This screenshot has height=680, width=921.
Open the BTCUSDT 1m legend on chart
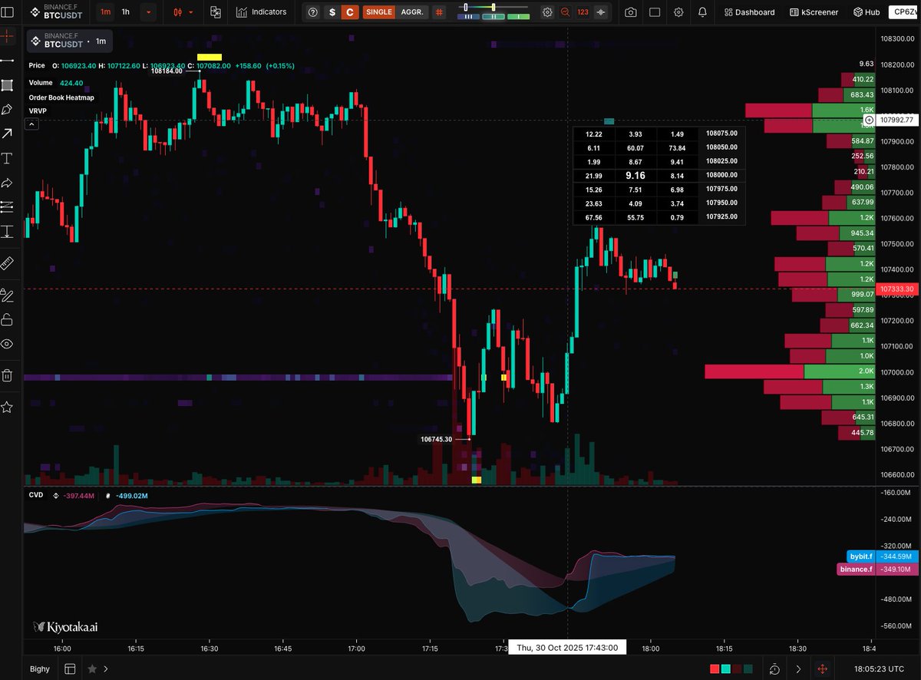tap(70, 40)
